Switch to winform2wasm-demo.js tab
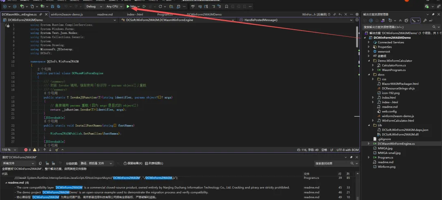 [x=67, y=14]
